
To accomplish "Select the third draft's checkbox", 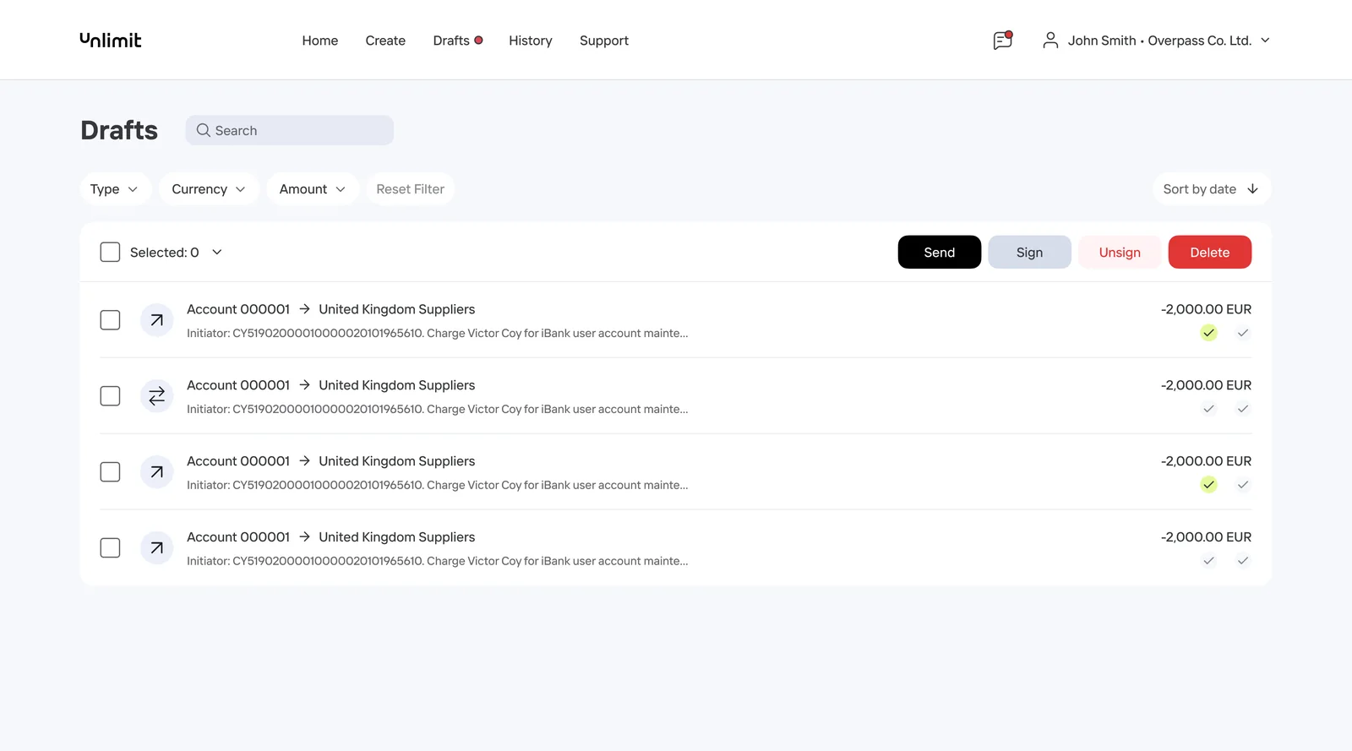I will pyautogui.click(x=110, y=472).
